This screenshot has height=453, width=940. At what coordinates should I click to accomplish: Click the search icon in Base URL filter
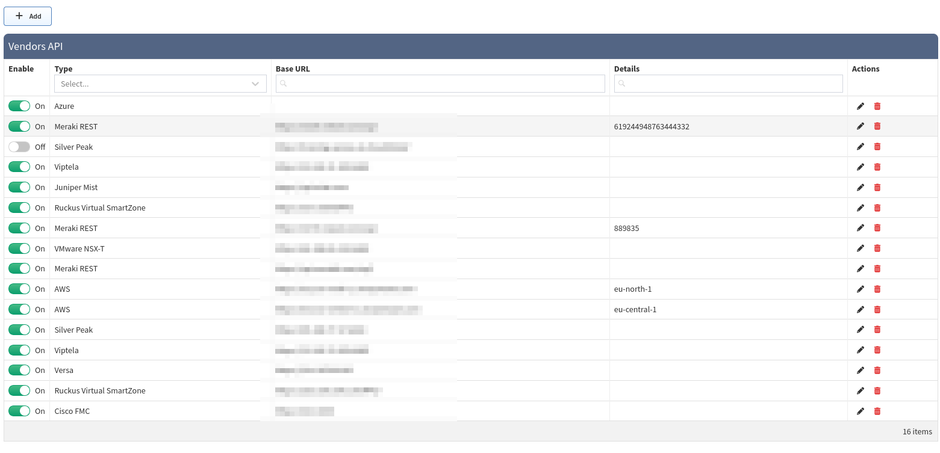[x=283, y=84]
